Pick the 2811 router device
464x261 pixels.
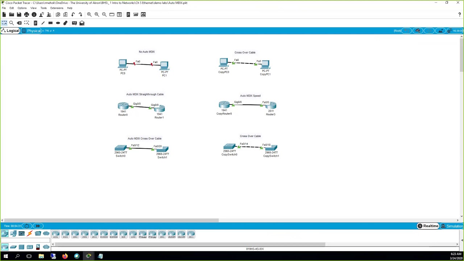click(191, 235)
